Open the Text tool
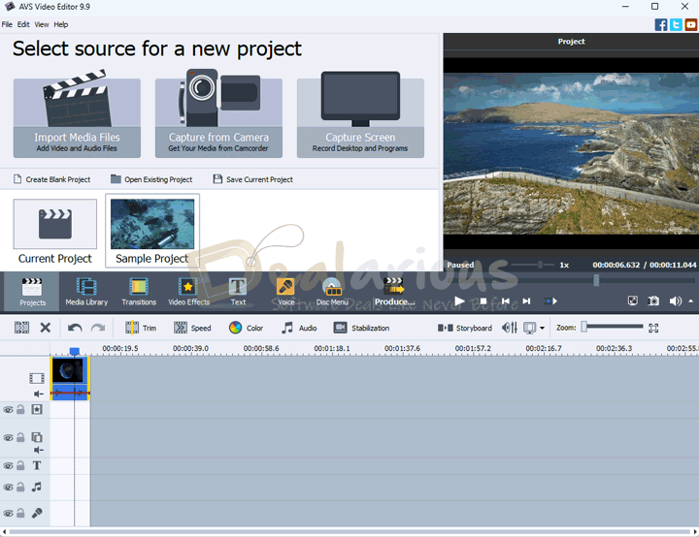699x537 pixels. tap(238, 292)
